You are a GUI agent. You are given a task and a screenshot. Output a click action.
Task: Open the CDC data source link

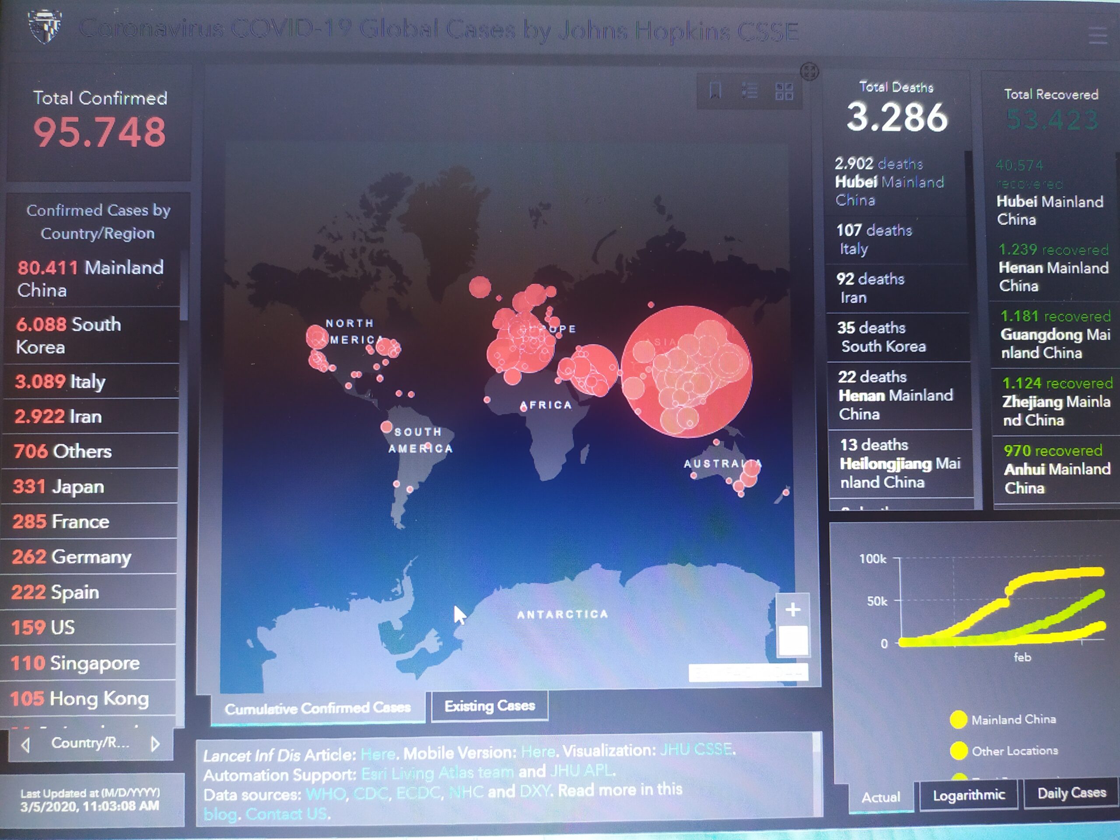coord(371,794)
